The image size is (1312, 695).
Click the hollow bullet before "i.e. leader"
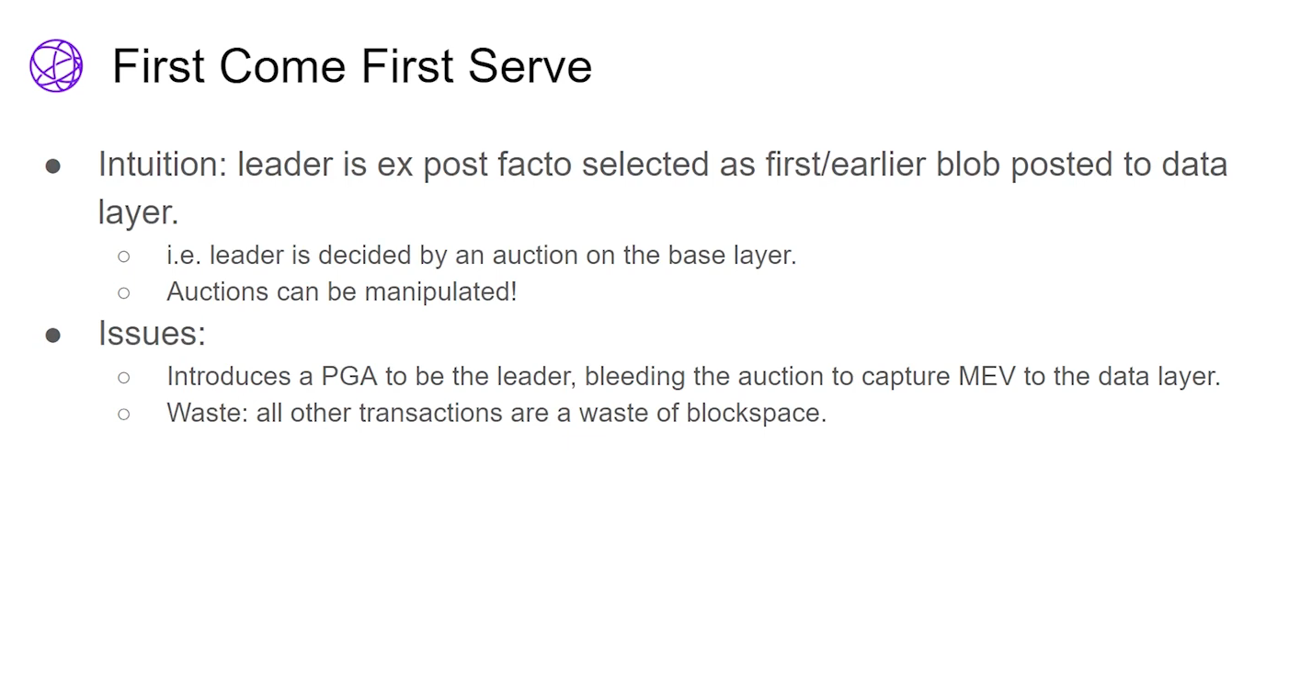pyautogui.click(x=124, y=256)
